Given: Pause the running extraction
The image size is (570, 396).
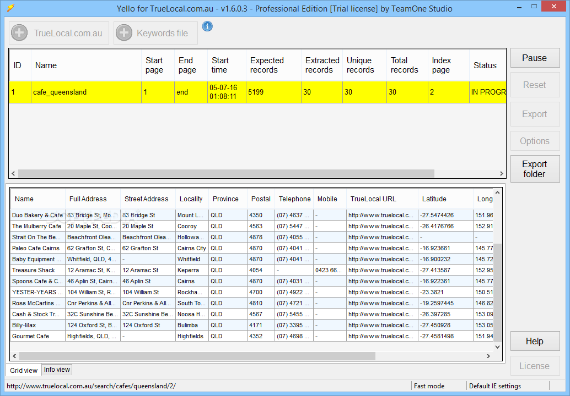Looking at the screenshot, I should coord(535,58).
